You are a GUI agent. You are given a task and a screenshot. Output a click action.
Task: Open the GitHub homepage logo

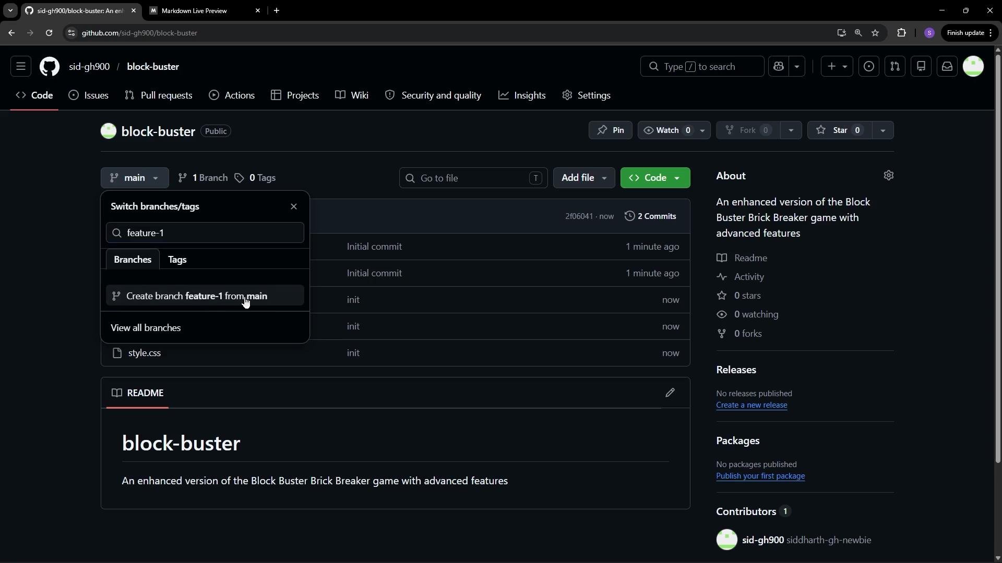point(50,67)
